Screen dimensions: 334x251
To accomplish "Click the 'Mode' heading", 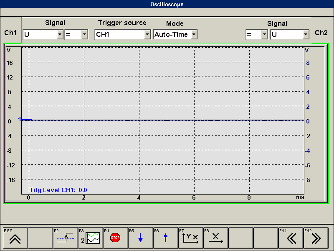I will 175,23.
